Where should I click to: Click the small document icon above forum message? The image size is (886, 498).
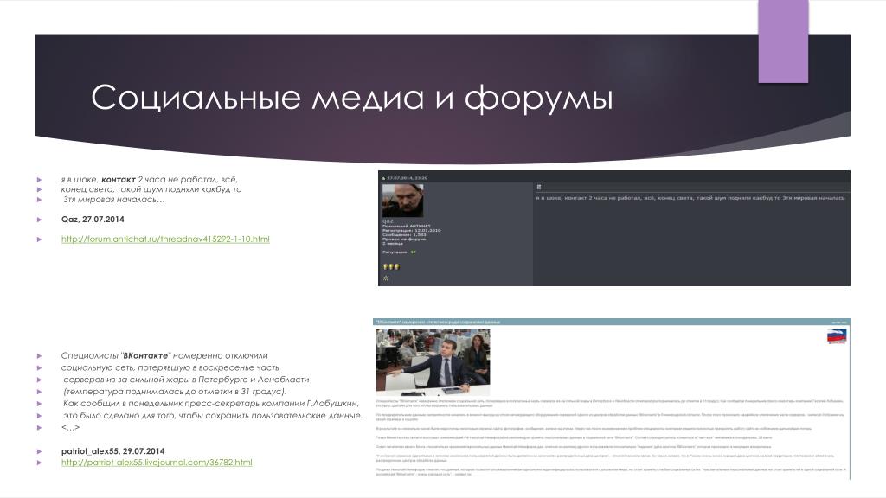539,187
